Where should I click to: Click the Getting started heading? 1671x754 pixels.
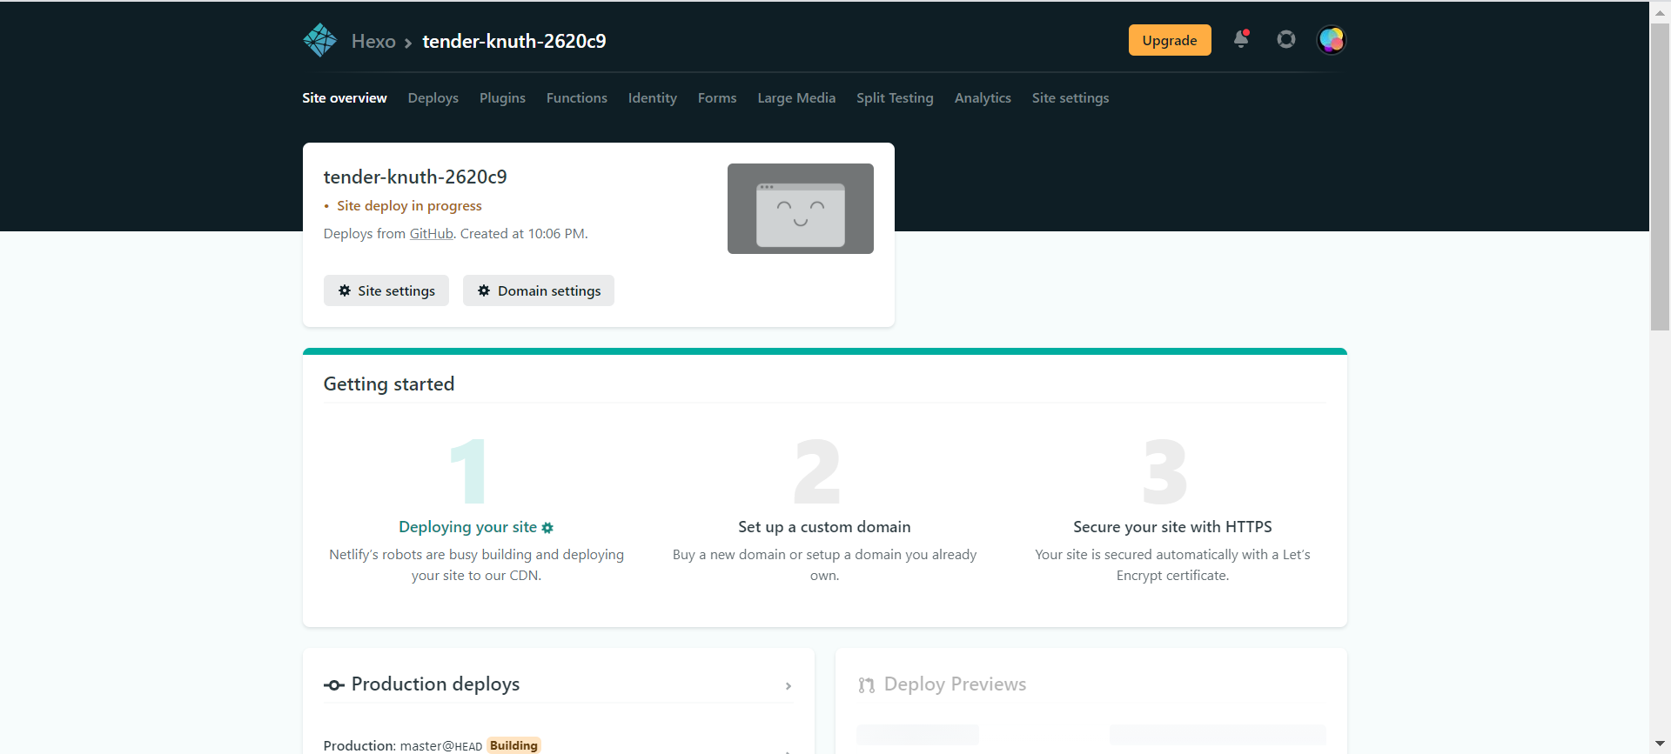point(389,384)
